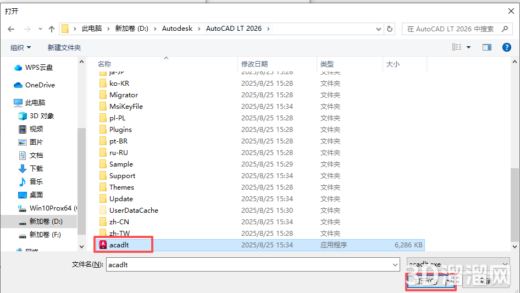The height and width of the screenshot is (293, 520).
Task: Create a folder with 新建文件夹
Action: [64, 47]
